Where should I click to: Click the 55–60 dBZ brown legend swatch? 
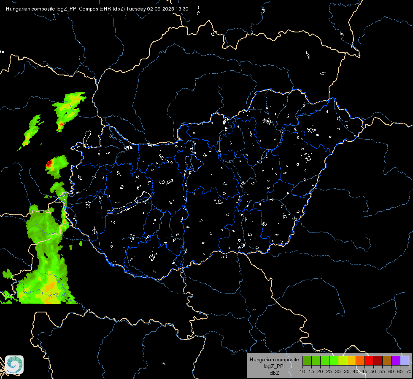(x=387, y=360)
